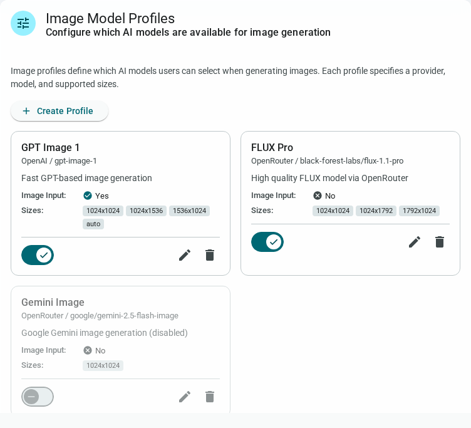Click 'Google Gemini image generation (disabled)' text
The height and width of the screenshot is (428, 471).
tap(105, 333)
